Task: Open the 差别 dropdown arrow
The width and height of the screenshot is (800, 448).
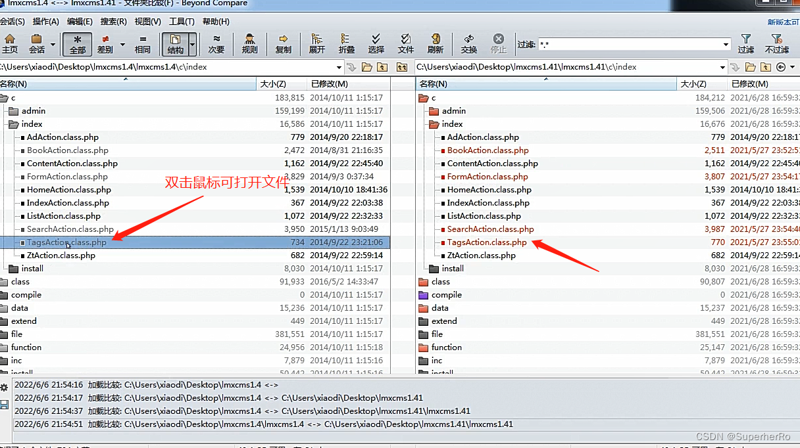Action: tap(122, 45)
